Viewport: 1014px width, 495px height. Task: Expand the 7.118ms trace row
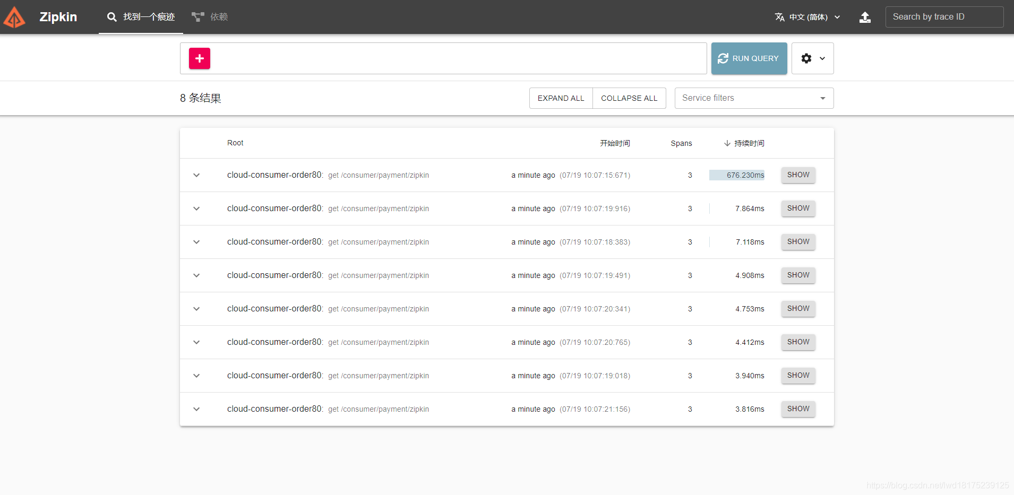tap(196, 242)
